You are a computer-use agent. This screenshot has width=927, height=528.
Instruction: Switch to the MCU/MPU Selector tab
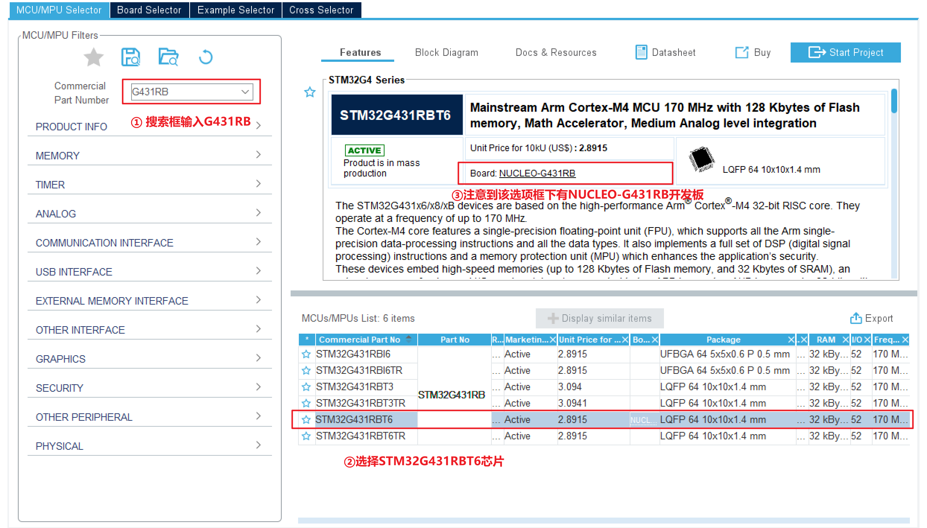point(59,10)
